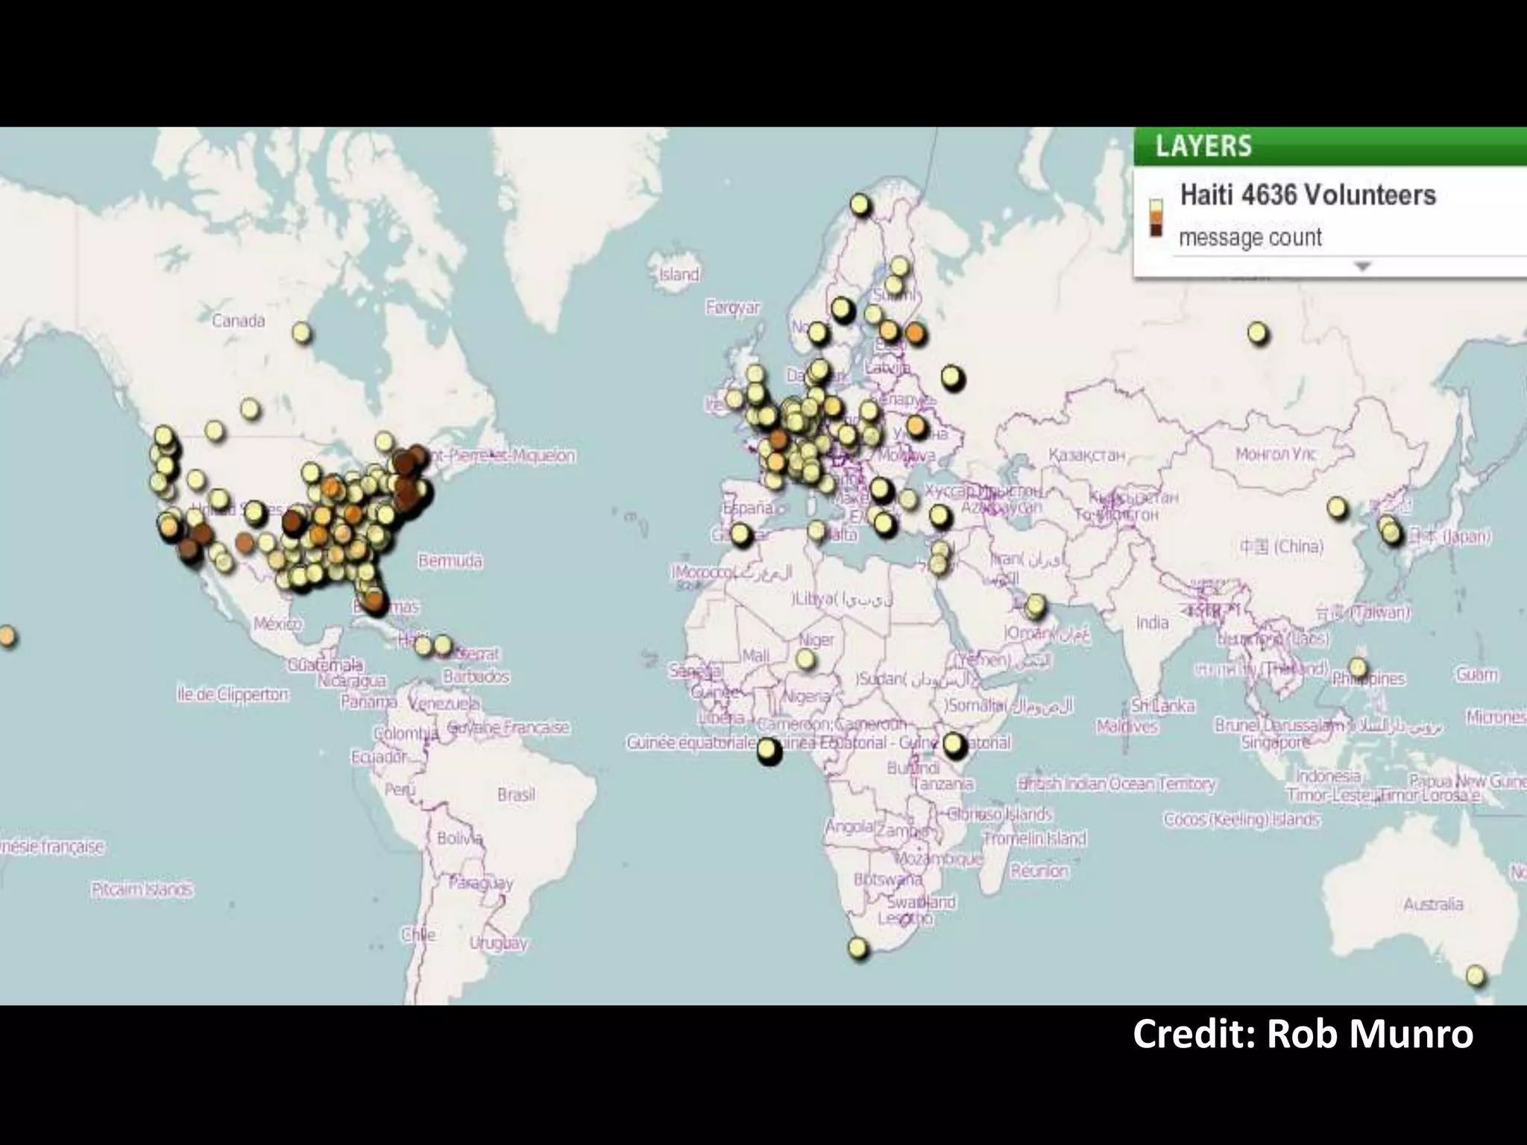Viewport: 1527px width, 1145px height.
Task: Click the marker near Oman's Gulf coast
Action: pyautogui.click(x=1035, y=605)
